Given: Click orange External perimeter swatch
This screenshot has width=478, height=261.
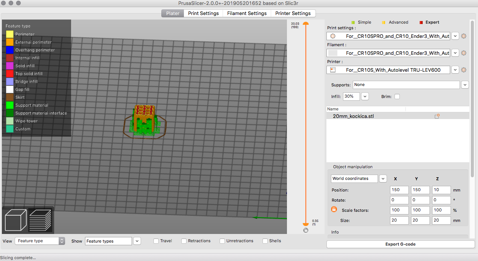Looking at the screenshot, I should point(10,42).
